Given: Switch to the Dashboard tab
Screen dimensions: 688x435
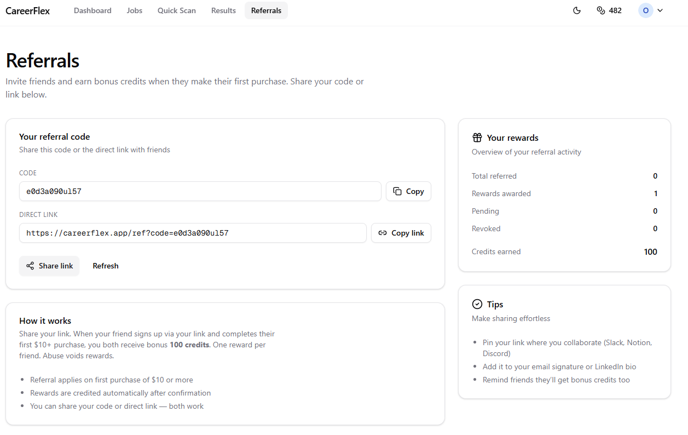Looking at the screenshot, I should point(92,10).
